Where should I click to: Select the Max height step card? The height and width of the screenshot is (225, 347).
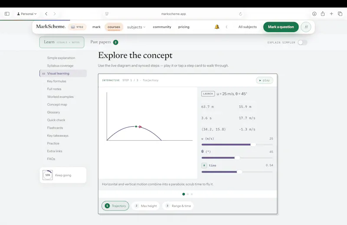[x=146, y=206]
